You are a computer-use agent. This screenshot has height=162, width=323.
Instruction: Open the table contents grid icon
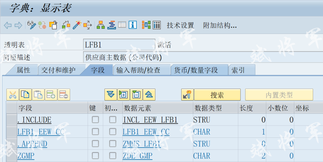(x=156, y=25)
